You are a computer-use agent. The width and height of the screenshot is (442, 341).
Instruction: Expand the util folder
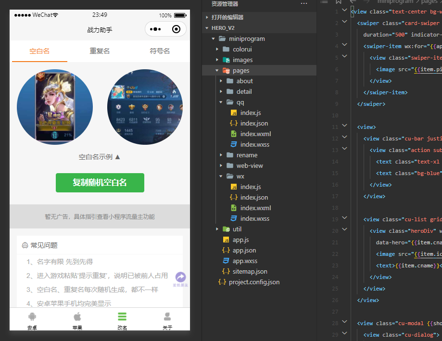click(217, 229)
